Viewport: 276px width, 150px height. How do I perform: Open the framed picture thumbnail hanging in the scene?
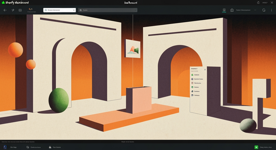coord(133,49)
